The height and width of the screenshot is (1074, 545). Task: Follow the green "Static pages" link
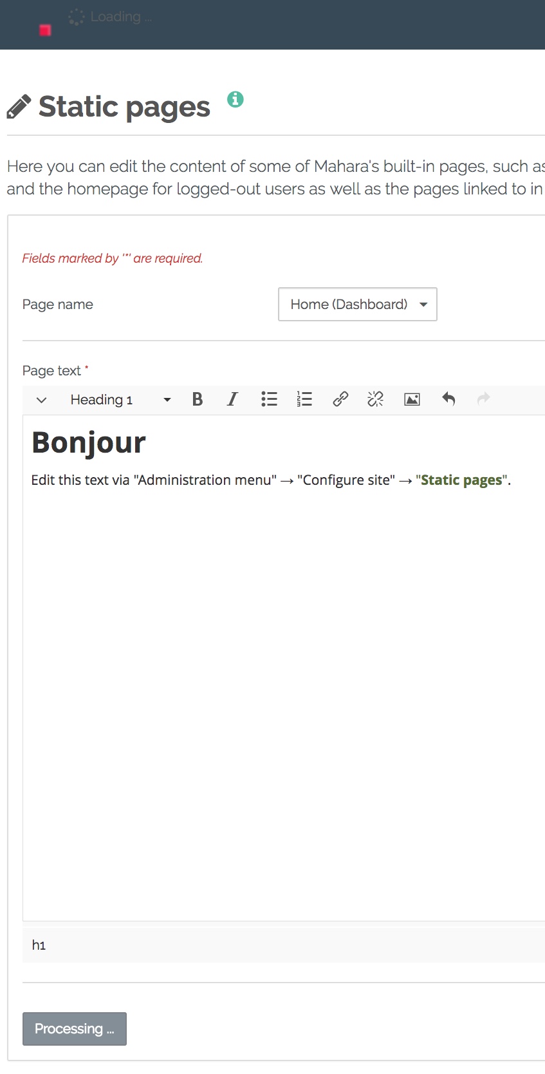pos(461,480)
